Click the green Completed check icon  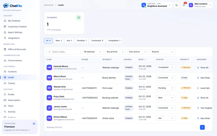[x=79, y=17]
